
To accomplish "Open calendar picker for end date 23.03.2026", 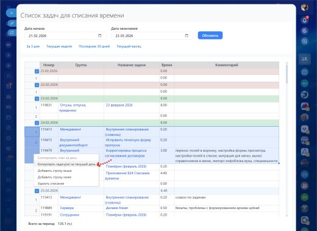I will (x=187, y=35).
